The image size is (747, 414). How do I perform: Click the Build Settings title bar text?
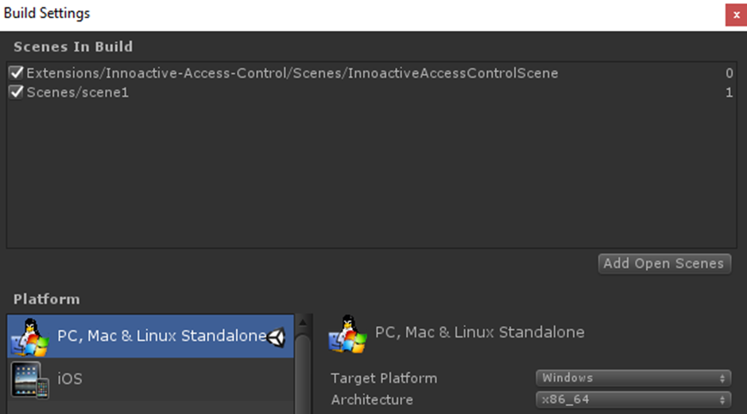point(47,13)
